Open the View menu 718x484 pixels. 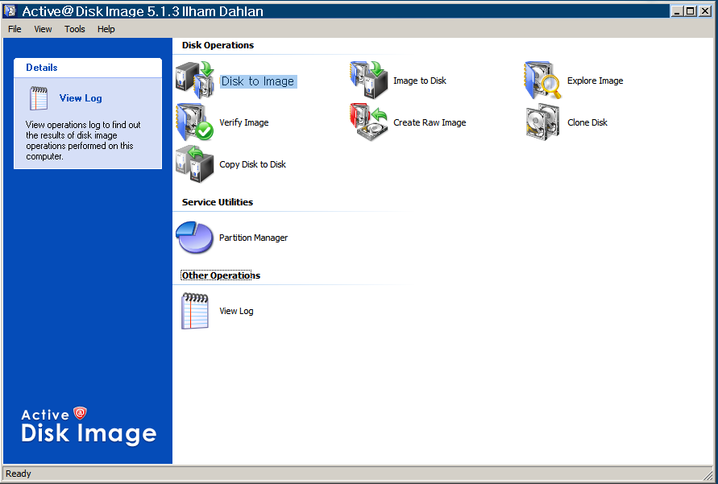[x=43, y=29]
